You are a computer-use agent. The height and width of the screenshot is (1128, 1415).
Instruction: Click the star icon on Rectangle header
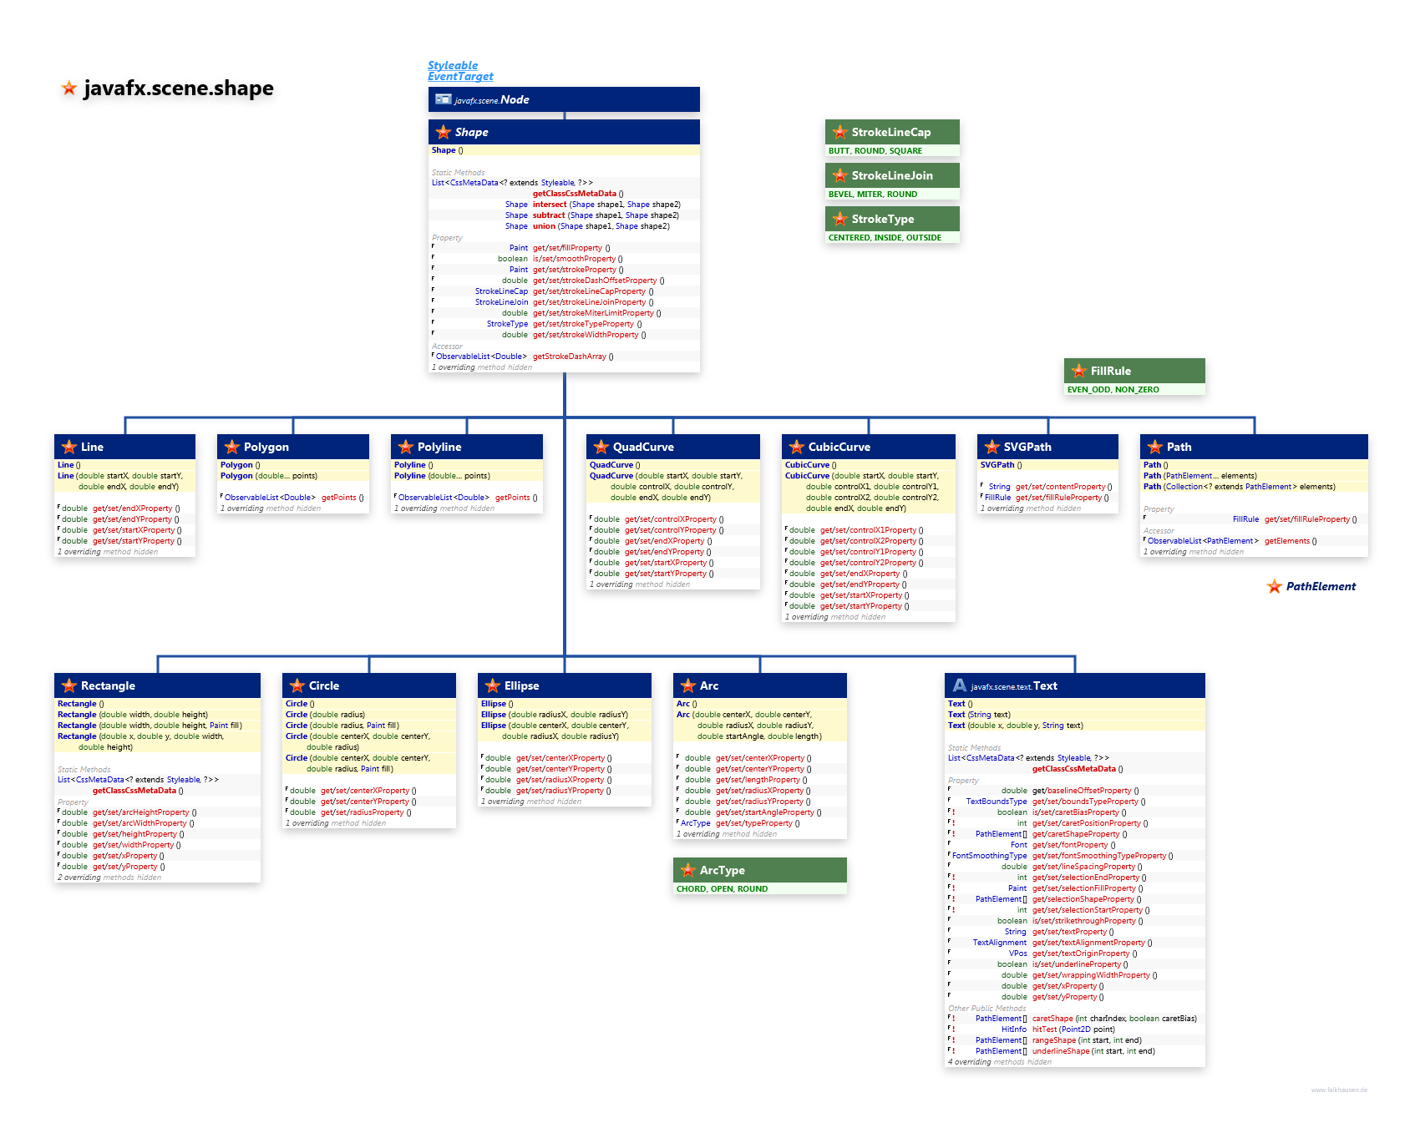pyautogui.click(x=68, y=685)
